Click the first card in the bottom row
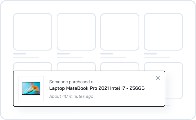 click(x=33, y=66)
